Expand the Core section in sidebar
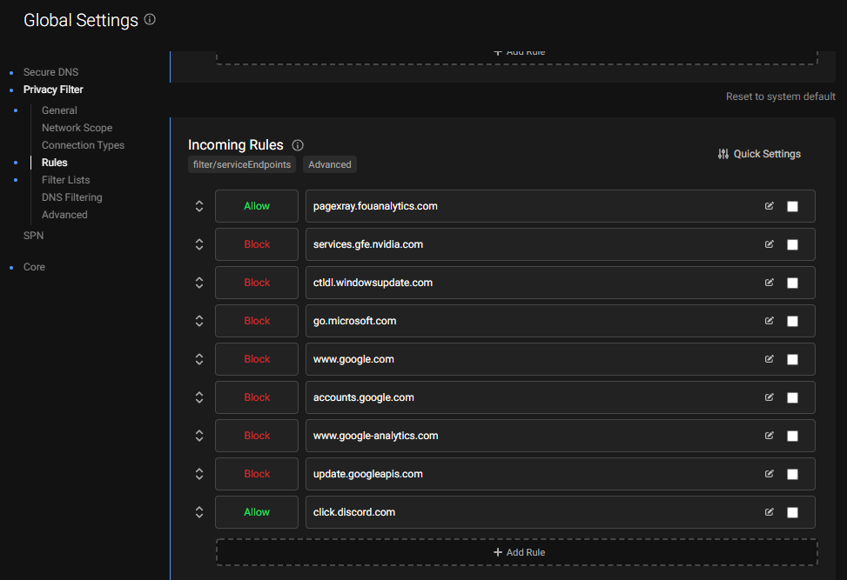847x580 pixels. pyautogui.click(x=34, y=266)
